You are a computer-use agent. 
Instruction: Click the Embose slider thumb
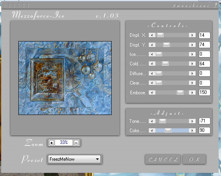(180, 93)
